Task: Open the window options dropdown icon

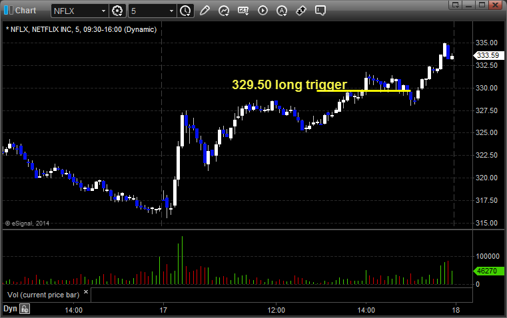Action: pyautogui.click(x=455, y=5)
